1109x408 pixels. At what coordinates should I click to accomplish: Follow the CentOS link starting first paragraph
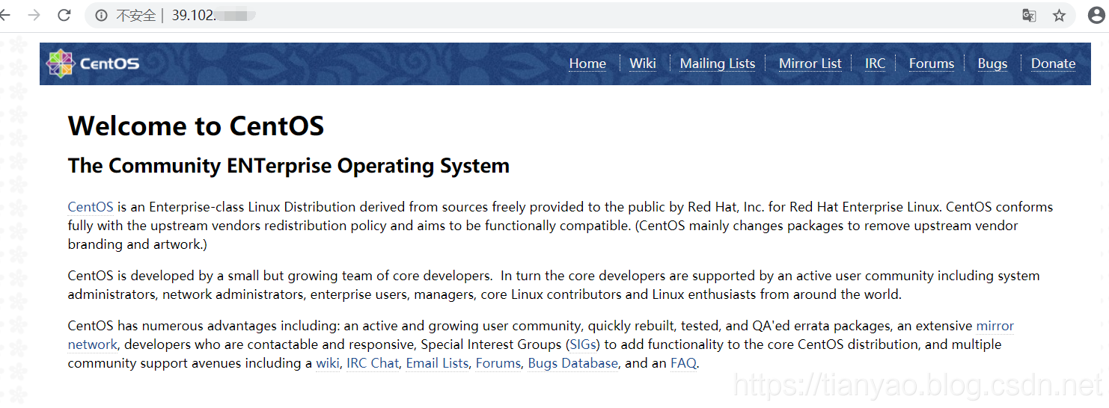91,207
